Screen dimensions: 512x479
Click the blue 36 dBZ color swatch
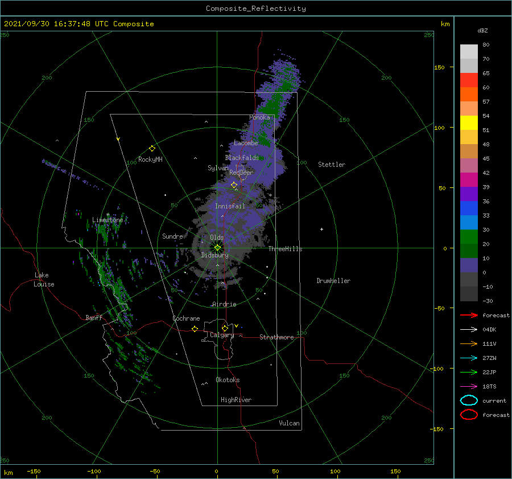(x=469, y=208)
